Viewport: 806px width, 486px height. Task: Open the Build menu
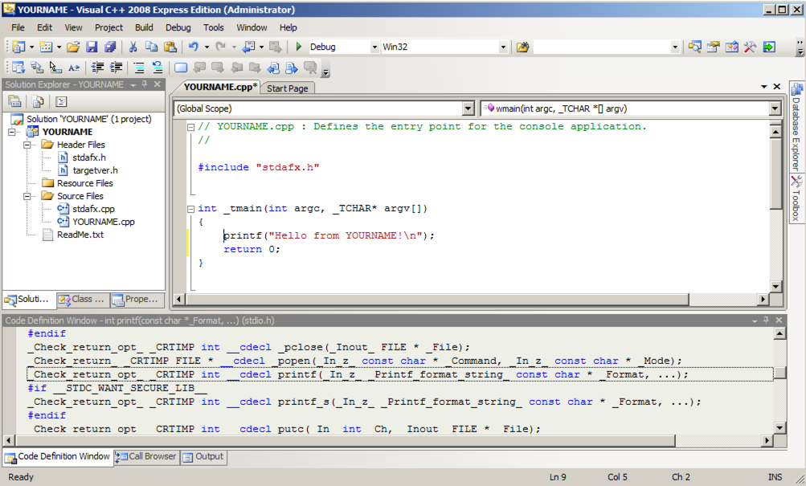pos(144,27)
